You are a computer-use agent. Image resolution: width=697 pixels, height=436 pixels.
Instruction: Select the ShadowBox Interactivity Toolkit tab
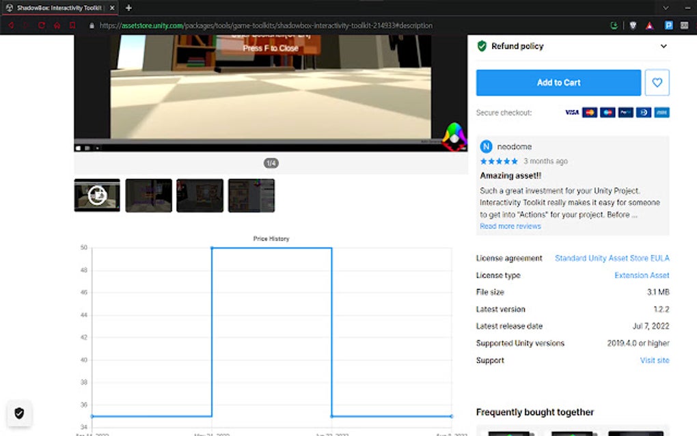tap(59, 8)
